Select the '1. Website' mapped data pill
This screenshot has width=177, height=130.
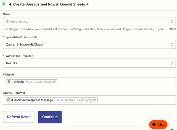coord(32,82)
